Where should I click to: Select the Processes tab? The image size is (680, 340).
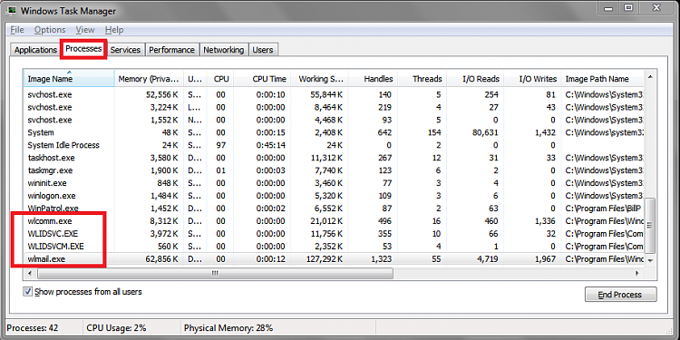(83, 49)
